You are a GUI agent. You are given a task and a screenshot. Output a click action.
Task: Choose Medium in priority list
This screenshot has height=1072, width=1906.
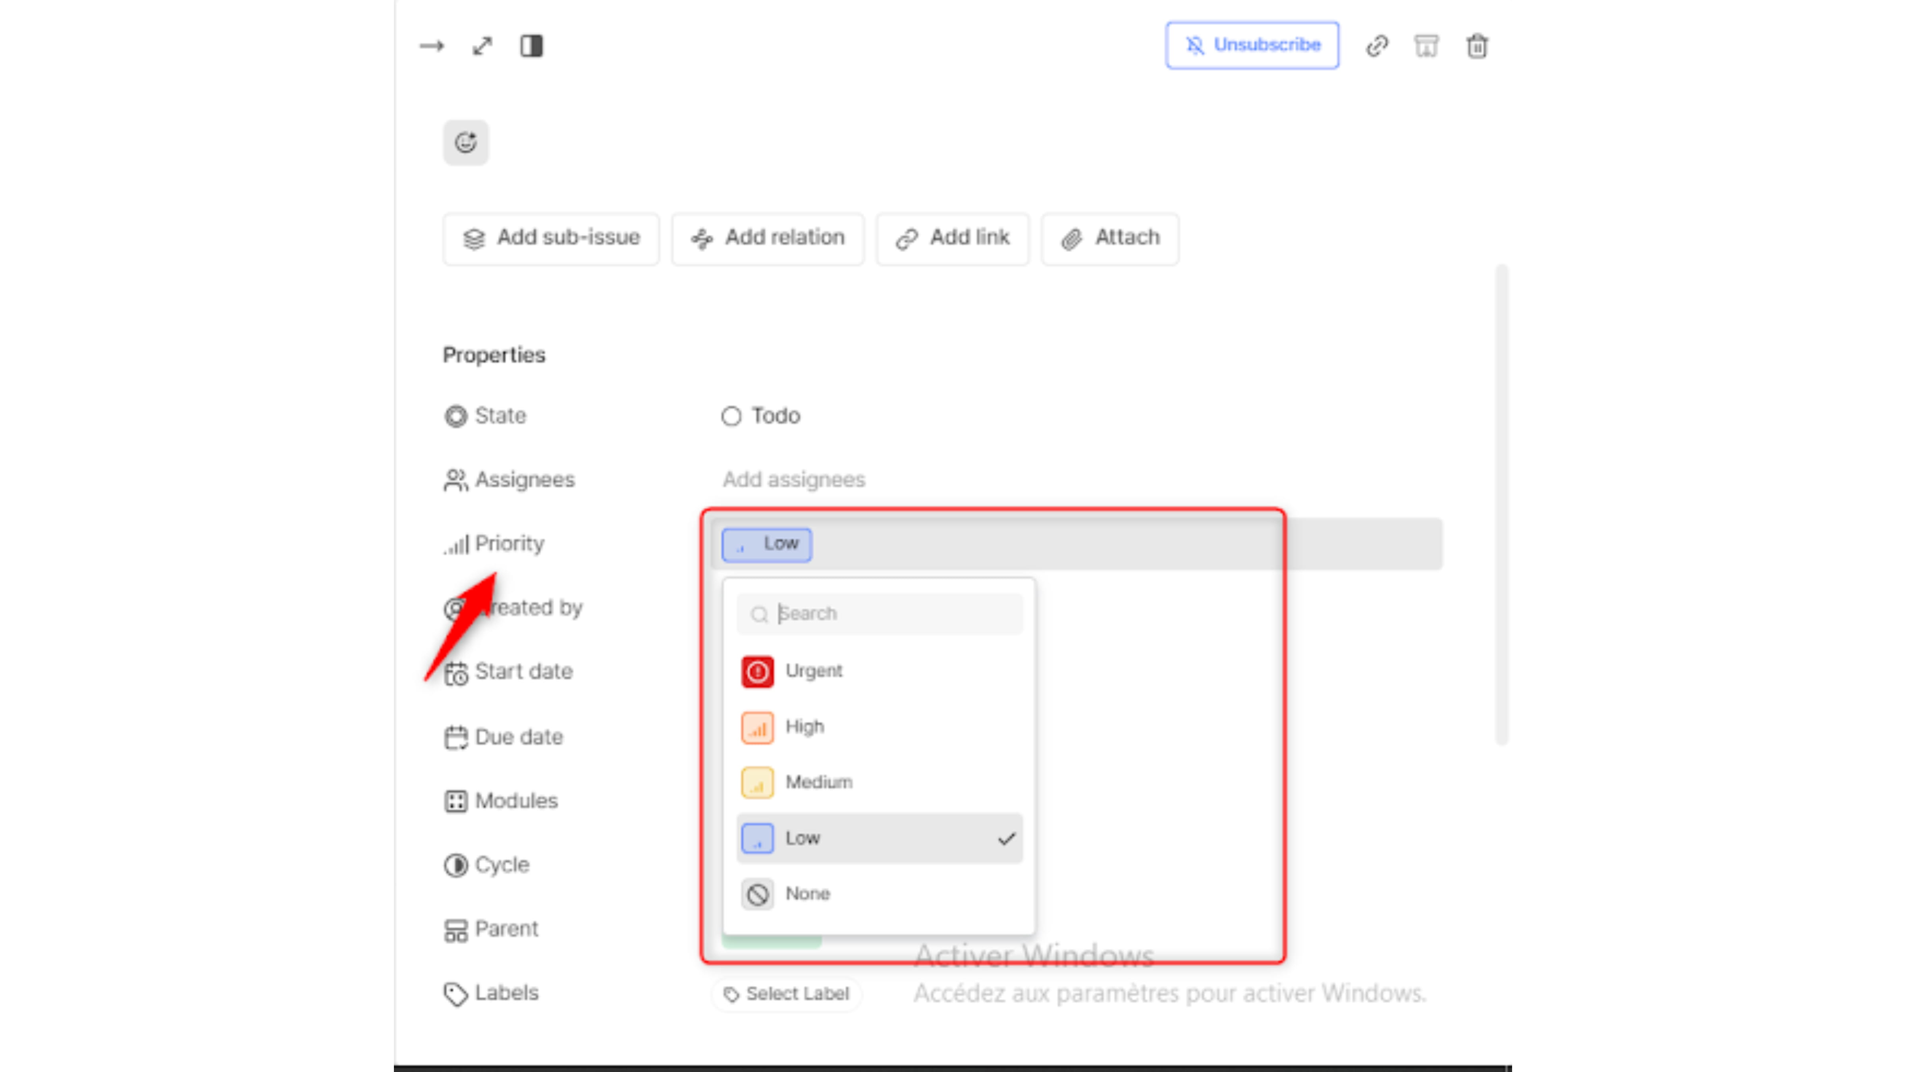coord(818,782)
